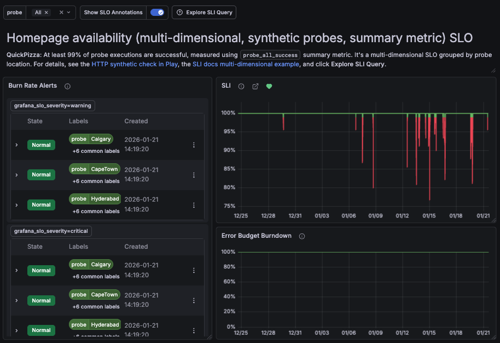Open the HTTP synthetic check in Play link
Viewport: 500px width, 343px height.
[x=135, y=64]
